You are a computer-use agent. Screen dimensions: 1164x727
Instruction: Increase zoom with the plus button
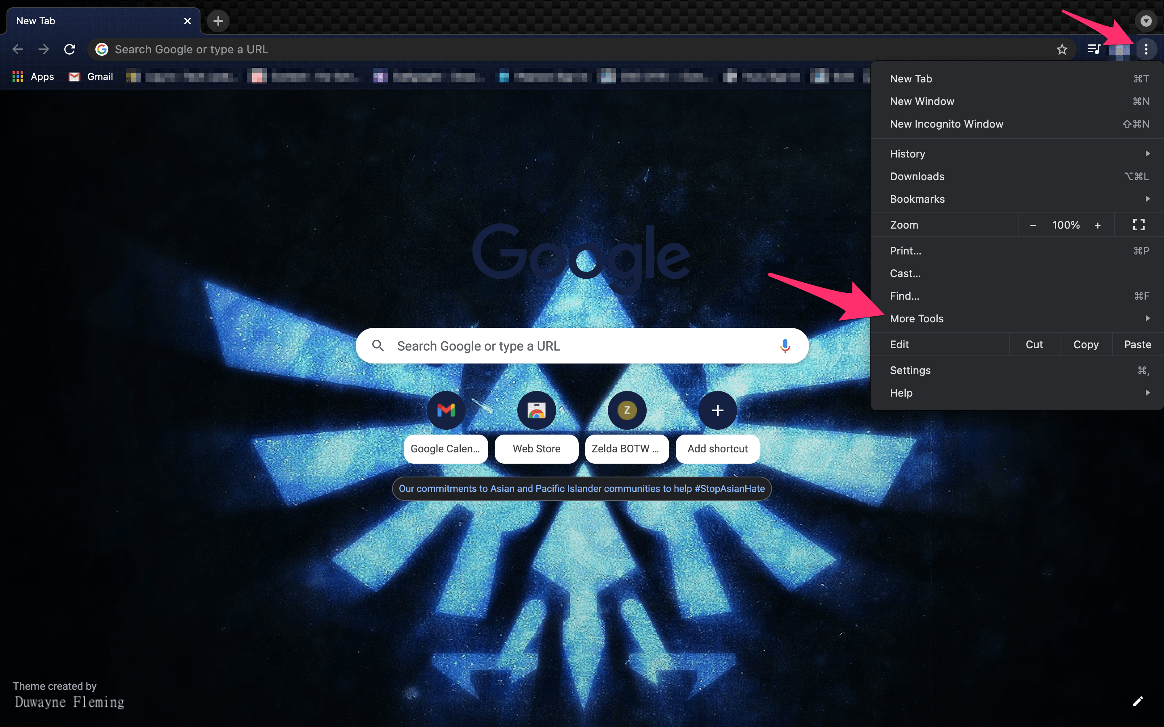[1098, 225]
